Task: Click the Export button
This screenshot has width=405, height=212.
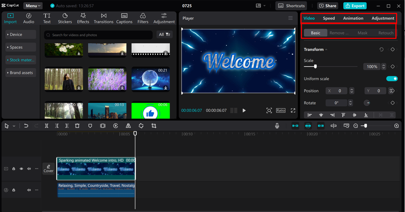Action: (x=355, y=6)
